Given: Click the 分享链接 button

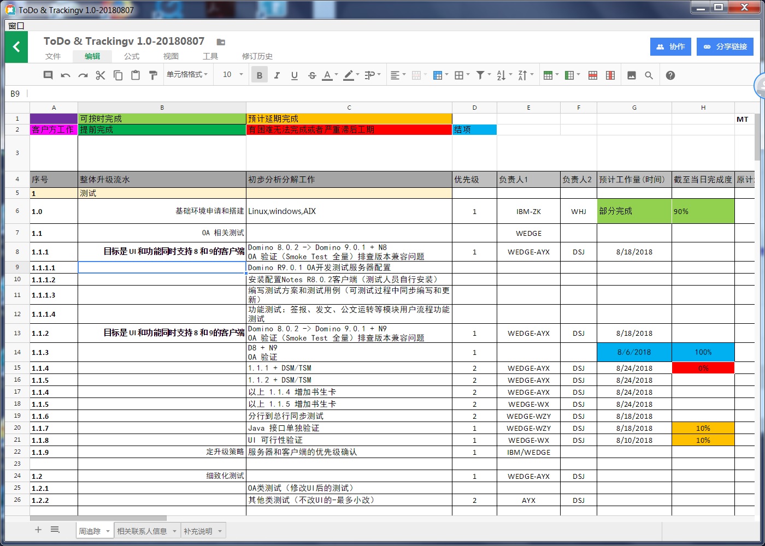Looking at the screenshot, I should (x=725, y=47).
